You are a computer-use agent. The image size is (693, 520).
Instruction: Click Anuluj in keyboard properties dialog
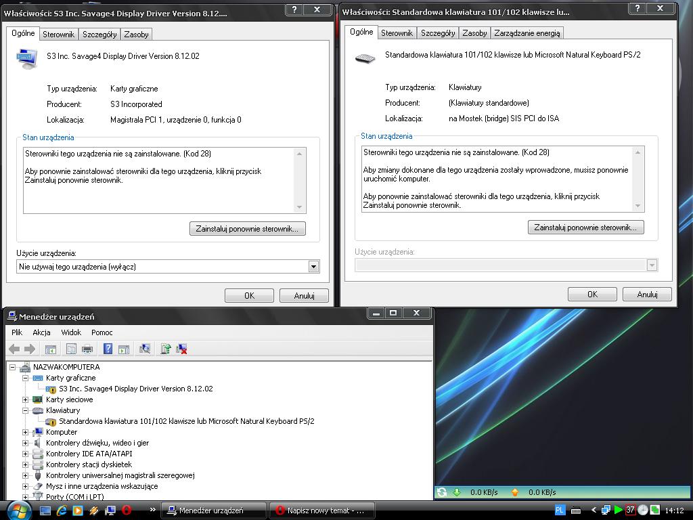pos(647,294)
